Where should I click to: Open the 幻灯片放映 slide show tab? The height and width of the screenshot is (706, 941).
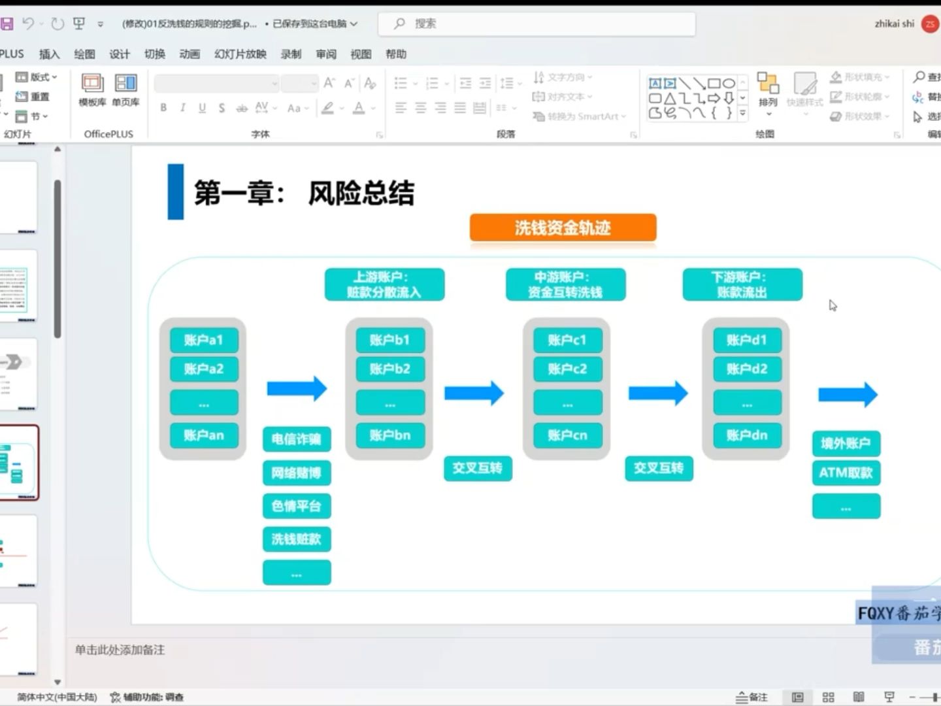pyautogui.click(x=240, y=54)
